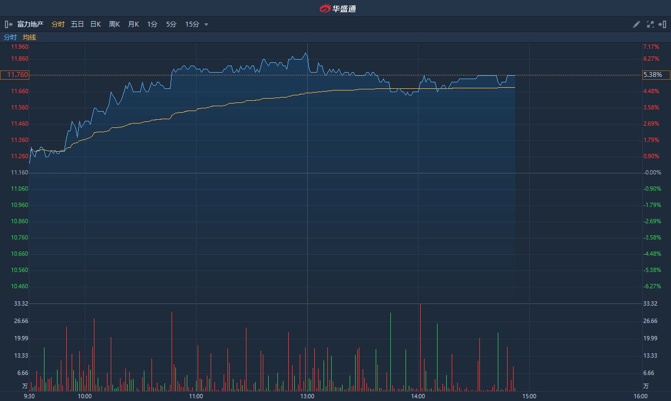Click the right panel collapse icon
This screenshot has height=401, width=671.
[662, 24]
